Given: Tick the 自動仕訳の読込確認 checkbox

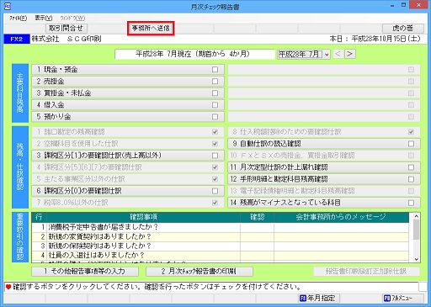Looking at the screenshot, I should click(411, 144).
